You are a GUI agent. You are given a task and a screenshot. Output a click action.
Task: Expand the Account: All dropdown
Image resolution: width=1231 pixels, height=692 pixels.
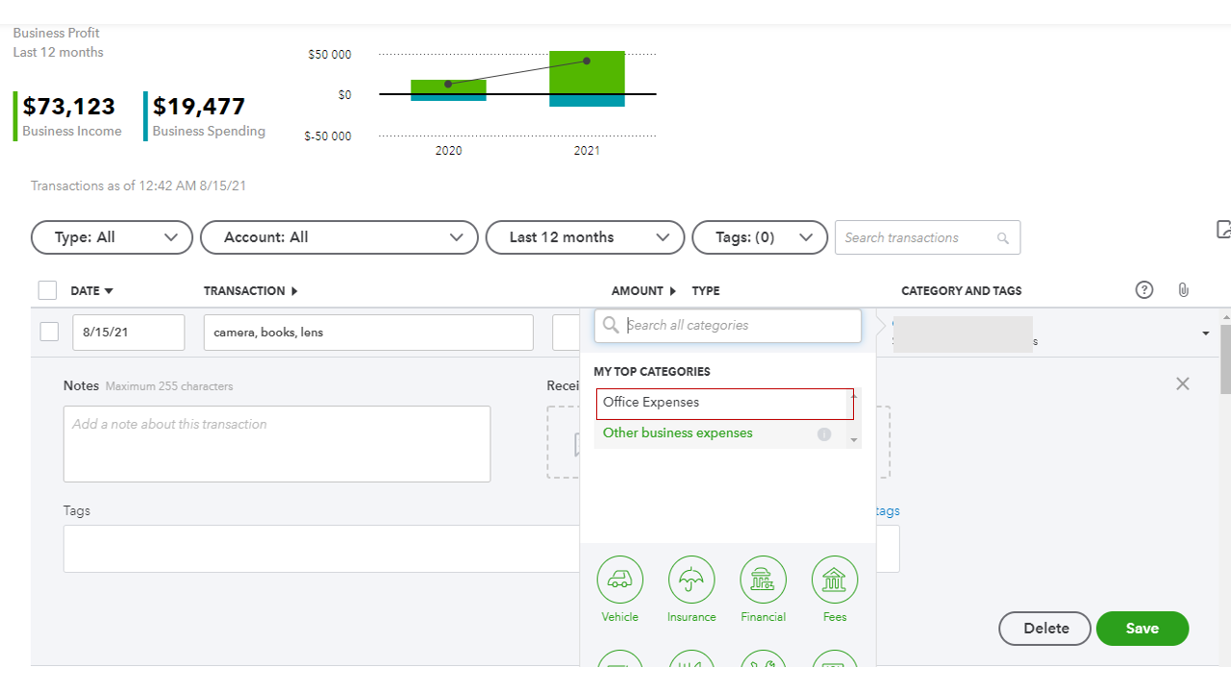(x=339, y=237)
